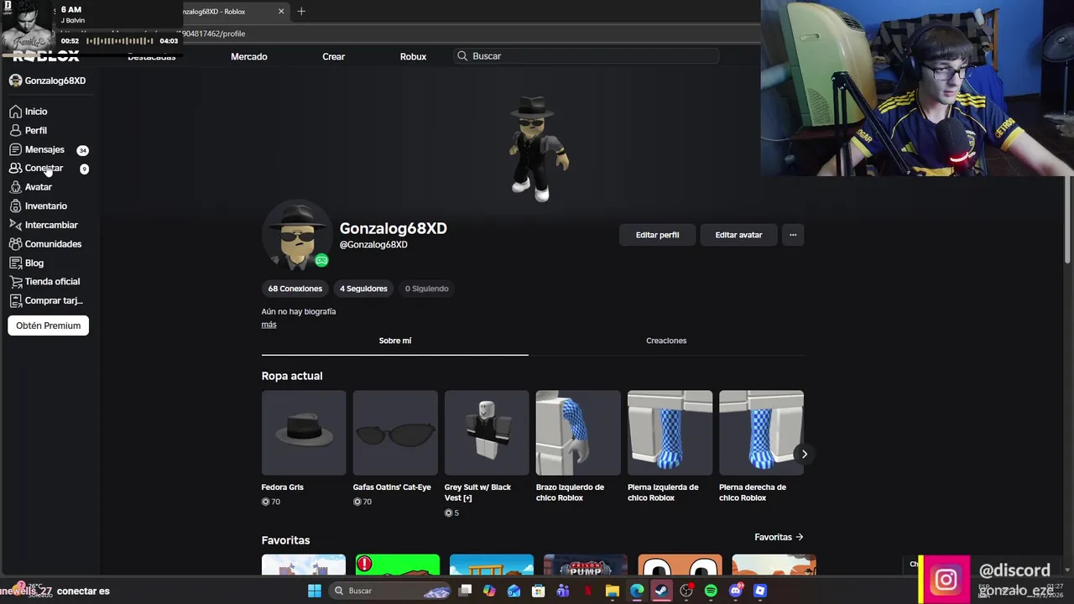Viewport: 1074px width, 604px height.
Task: Open Inventario in the sidebar
Action: (x=45, y=206)
